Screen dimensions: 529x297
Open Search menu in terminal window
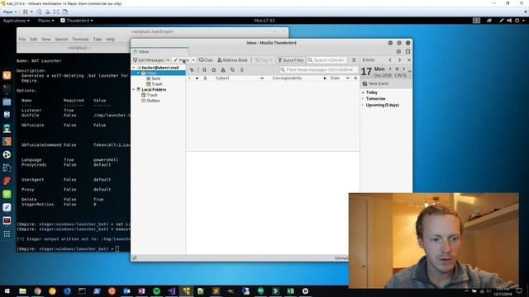(61, 39)
